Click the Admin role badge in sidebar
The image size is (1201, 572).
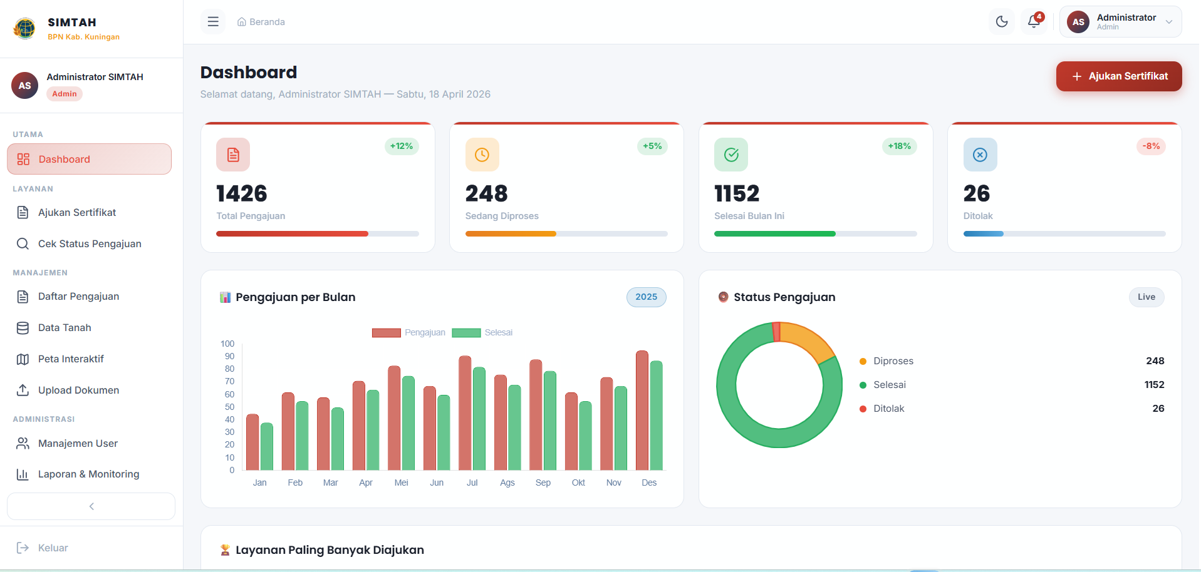65,94
